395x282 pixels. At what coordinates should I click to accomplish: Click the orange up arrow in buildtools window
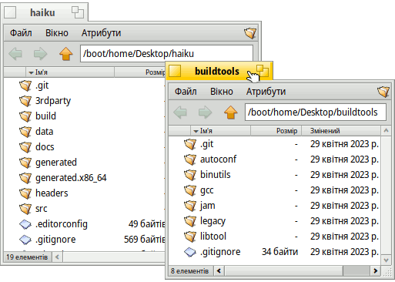pyautogui.click(x=231, y=112)
